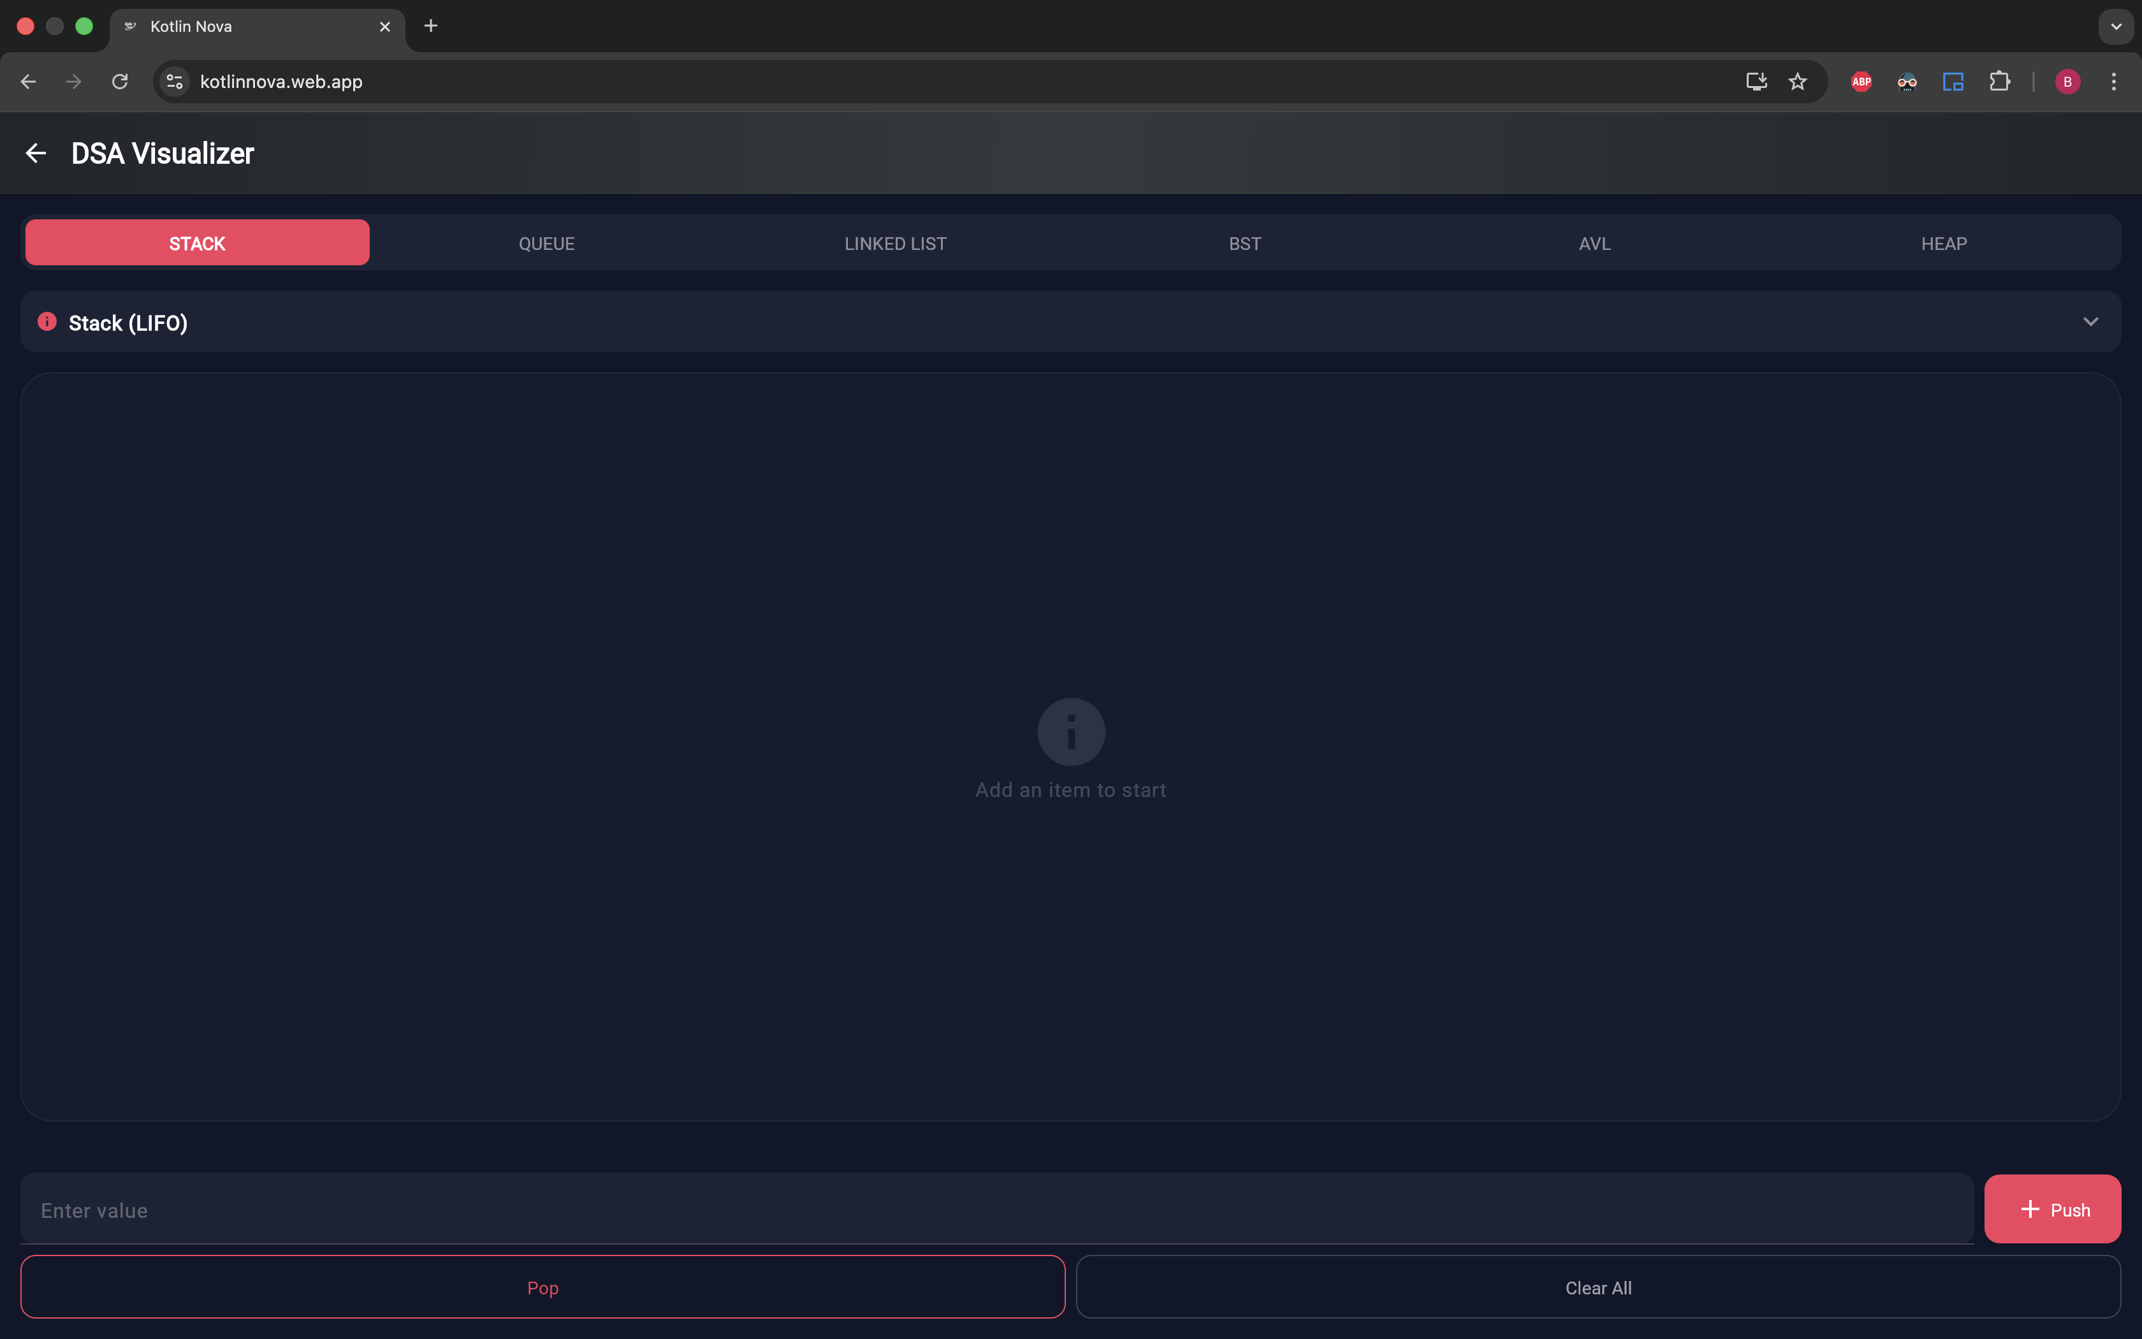Screen dimensions: 2142x1339
Task: Reload the page with refresh icon
Action: 119,80
